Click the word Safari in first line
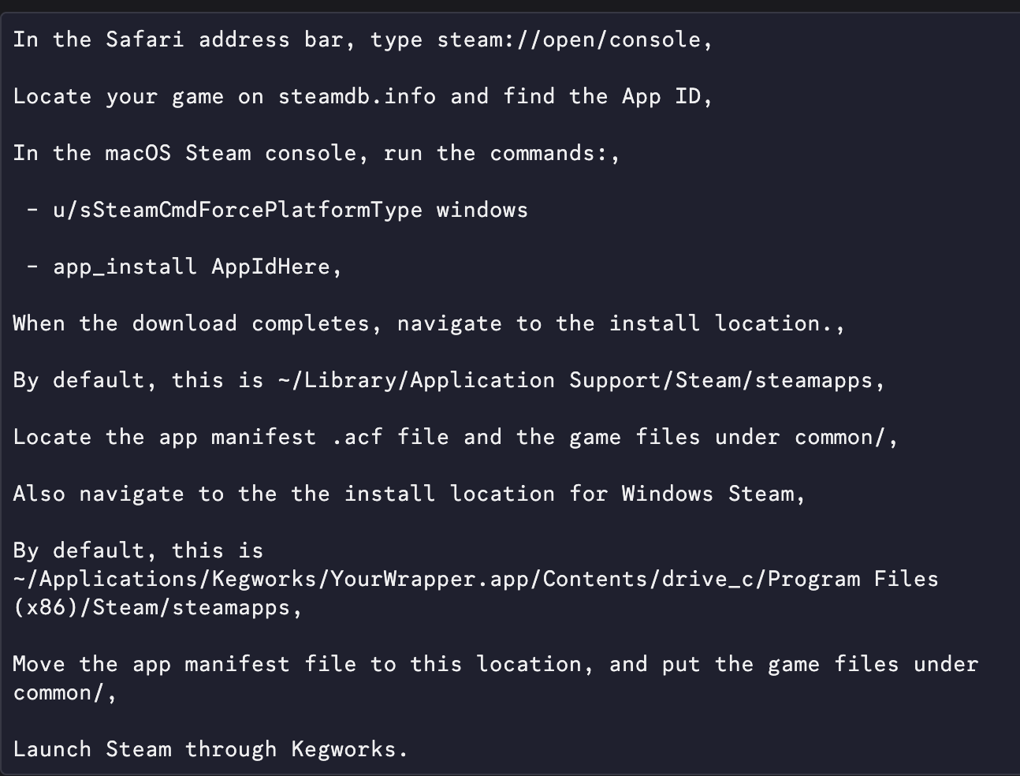The height and width of the screenshot is (776, 1020). tap(145, 39)
